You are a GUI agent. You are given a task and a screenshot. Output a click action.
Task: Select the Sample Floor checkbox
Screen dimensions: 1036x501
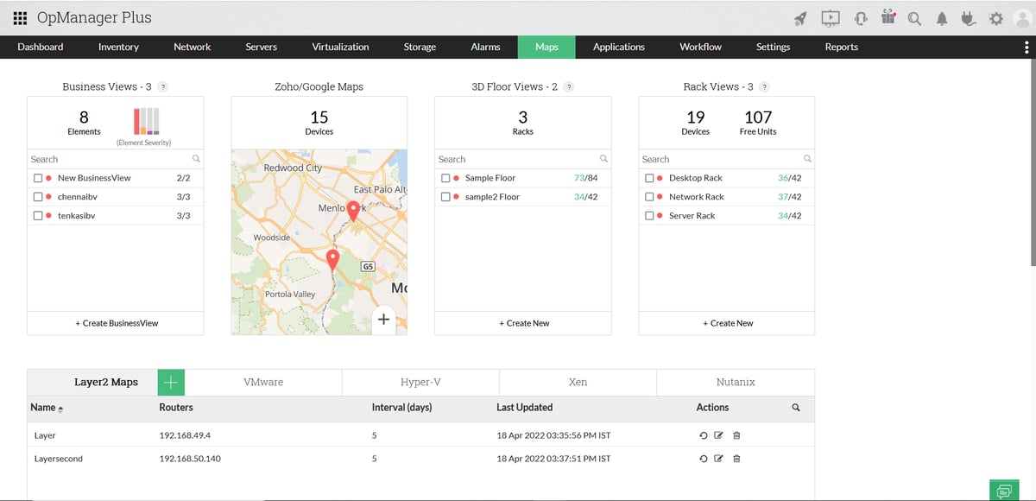tap(445, 177)
